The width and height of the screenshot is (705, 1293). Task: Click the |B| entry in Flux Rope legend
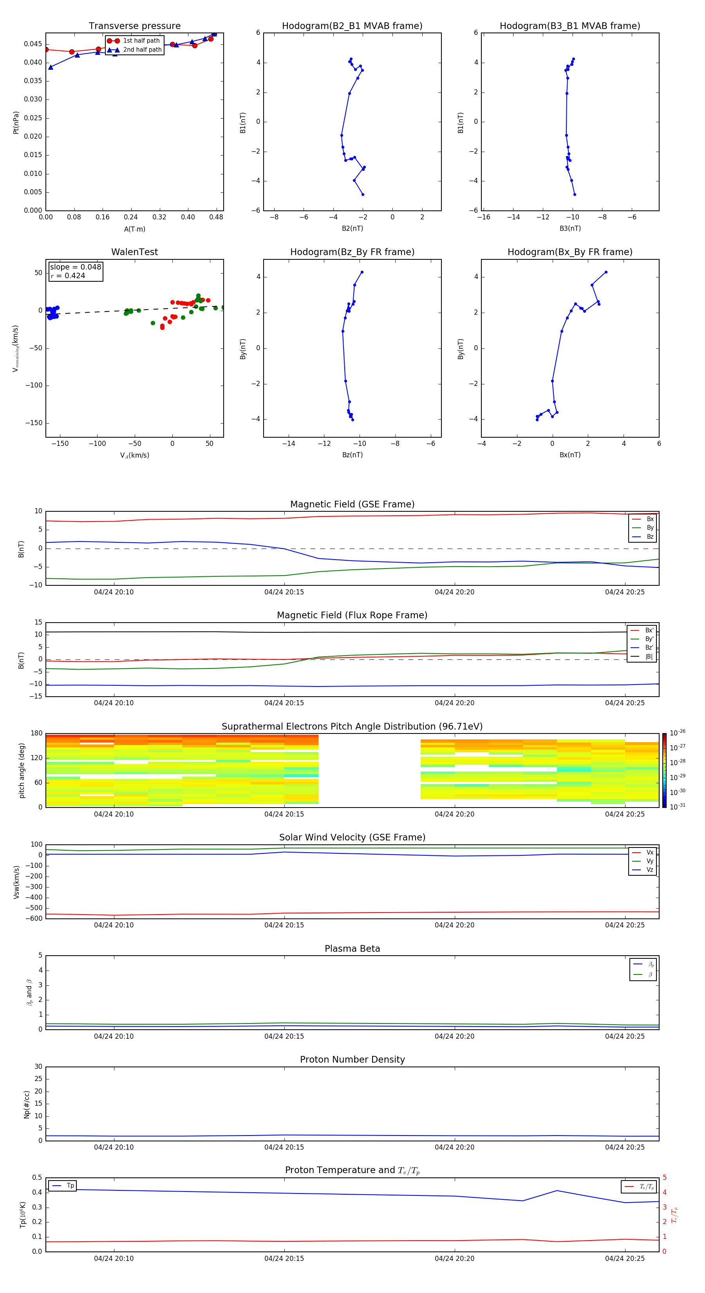coord(642,657)
